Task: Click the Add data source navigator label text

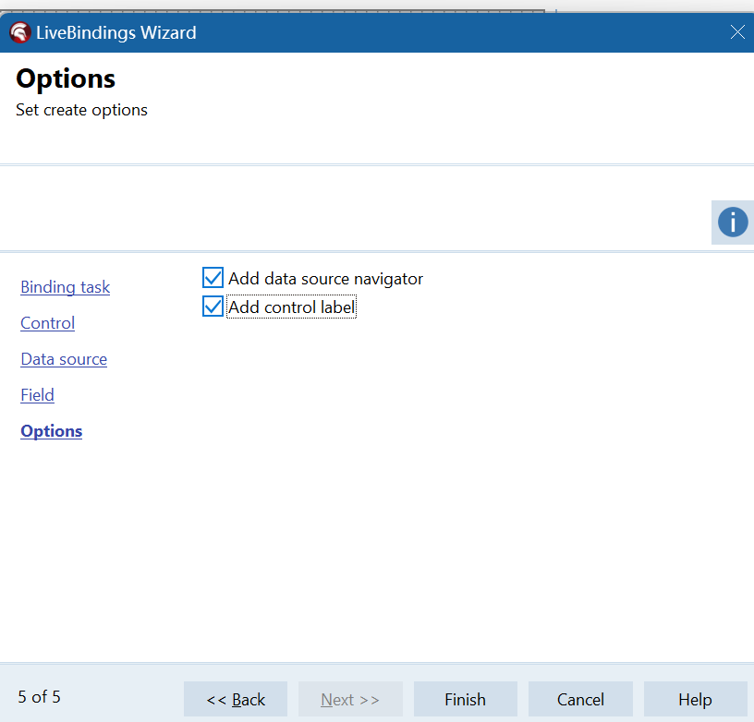Action: tap(325, 279)
